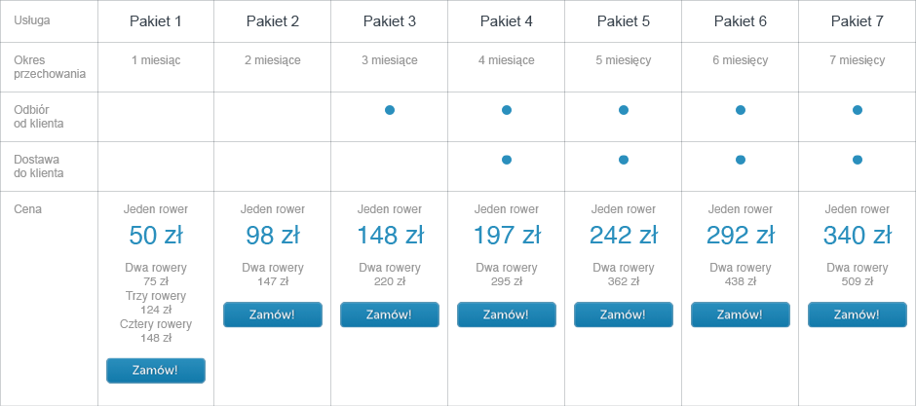Click Zamów! in the Pakiet 5 column
This screenshot has width=916, height=406.
point(624,314)
